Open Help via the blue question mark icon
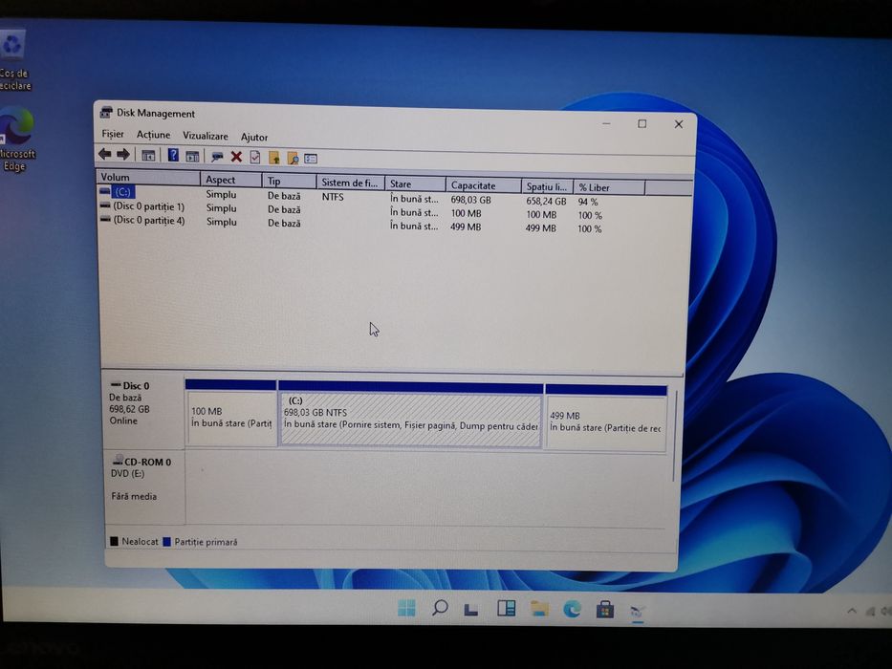The image size is (892, 669). (x=173, y=155)
